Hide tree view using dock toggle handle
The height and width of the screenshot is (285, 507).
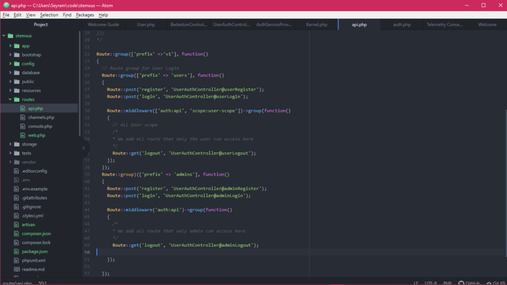click(83, 147)
